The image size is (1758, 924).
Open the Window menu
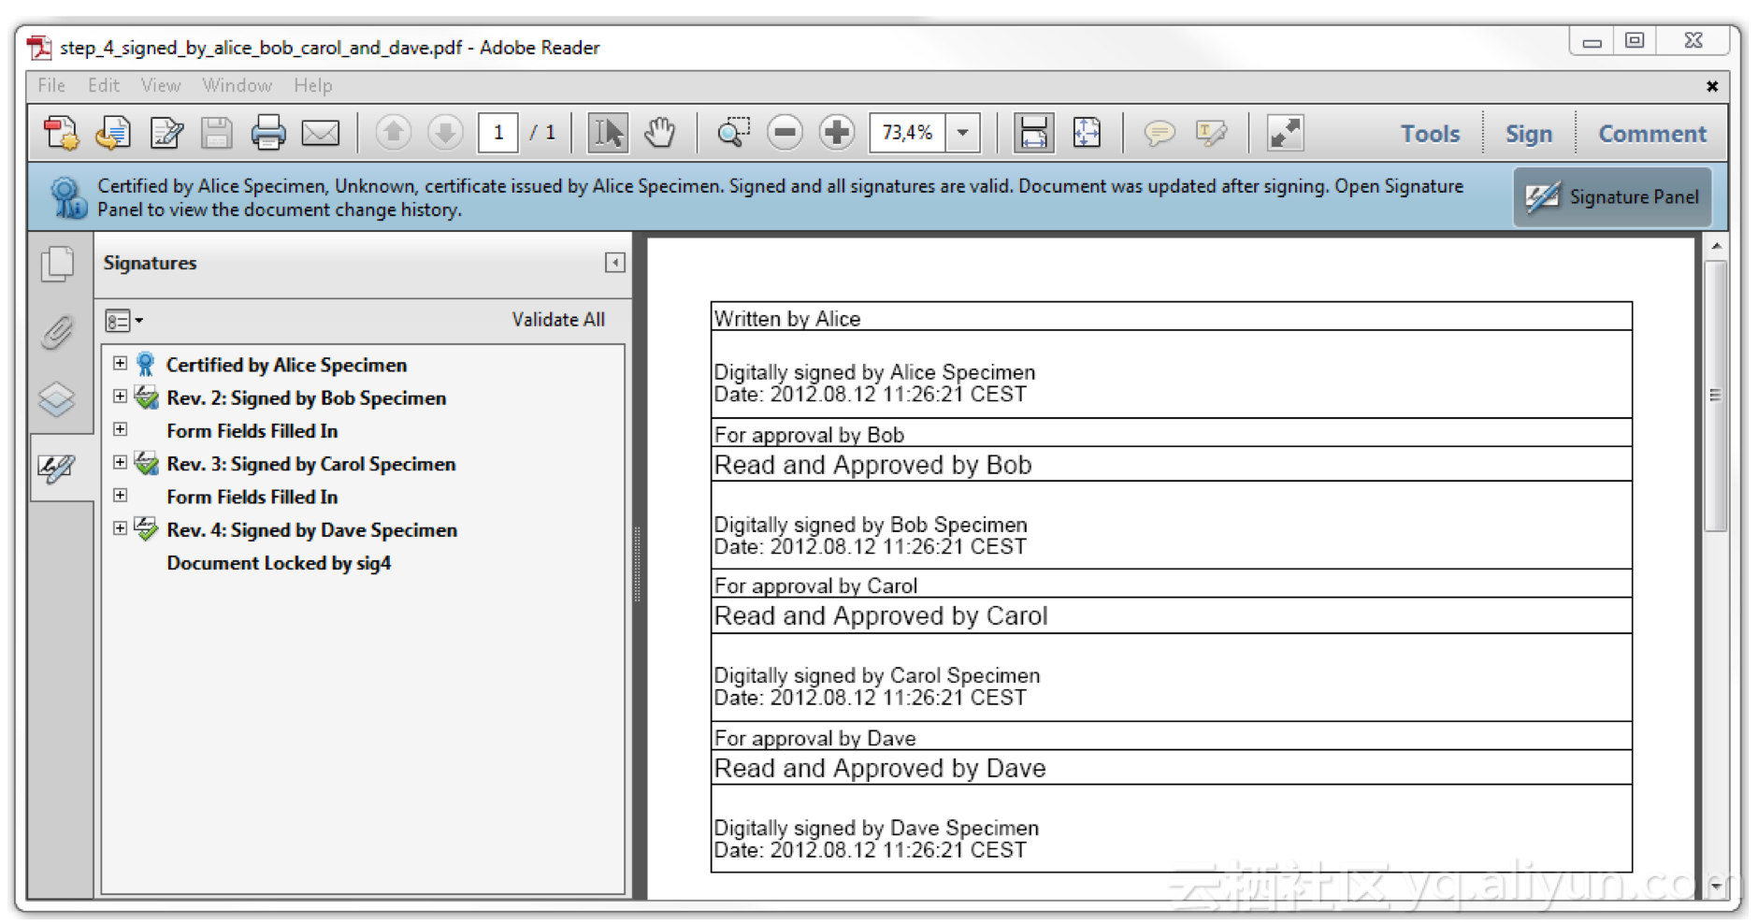[237, 85]
